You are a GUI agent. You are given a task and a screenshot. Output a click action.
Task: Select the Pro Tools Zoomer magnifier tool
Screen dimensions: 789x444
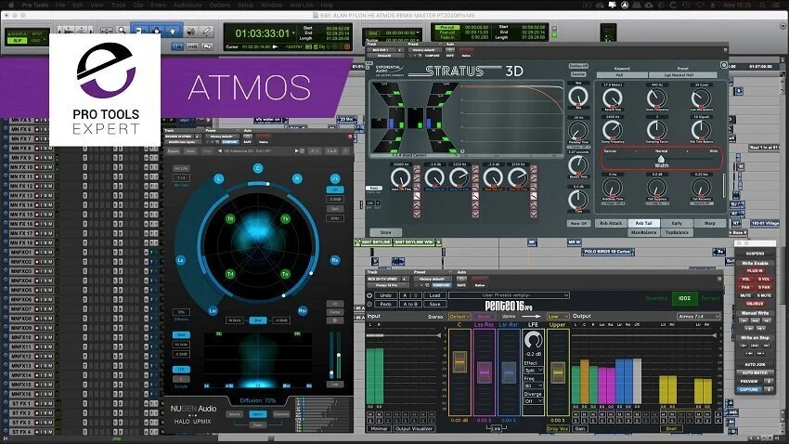[122, 32]
